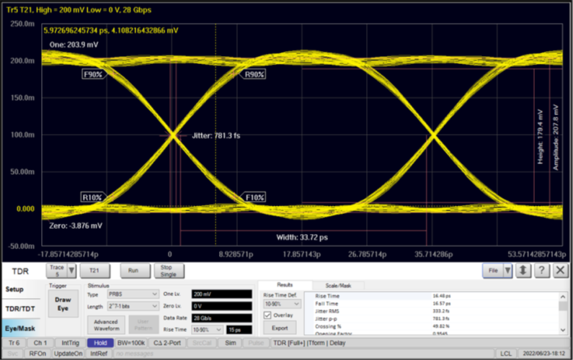The image size is (573, 360).
Task: Click the Tr5 T21 trace title
Action: point(79,10)
